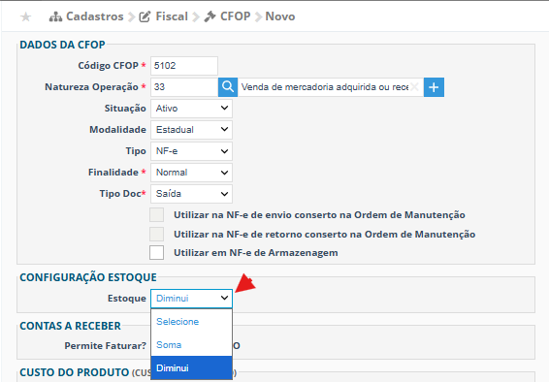Screen dimensions: 549x382
Task: Click the CONFIGURAÇÃO ESTOQUE heading
Action: [x=88, y=277]
